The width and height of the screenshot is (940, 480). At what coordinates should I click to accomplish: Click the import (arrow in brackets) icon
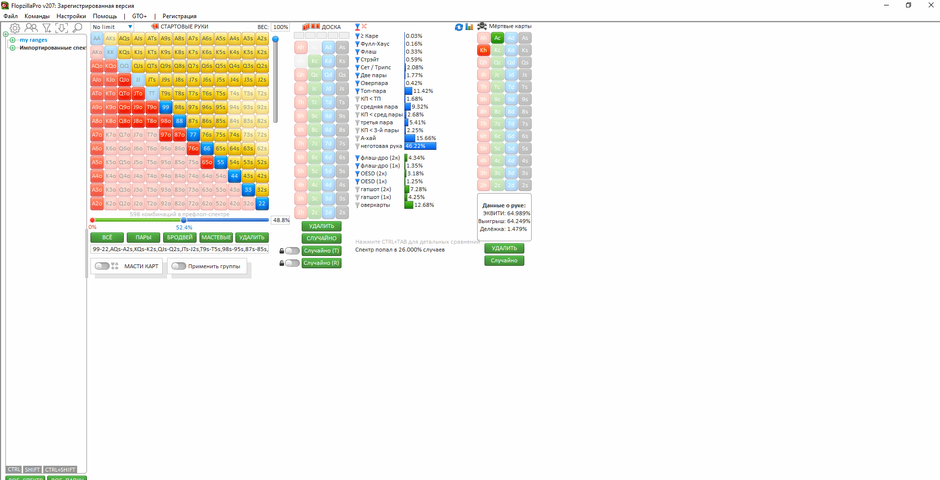click(x=62, y=28)
